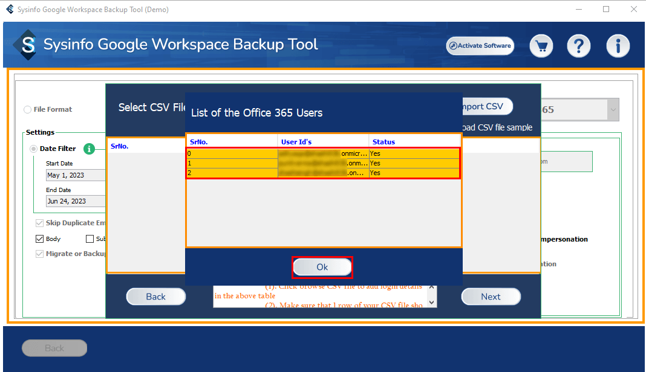646x372 pixels.
Task: Toggle Migrate or Backup checkbox
Action: click(39, 254)
